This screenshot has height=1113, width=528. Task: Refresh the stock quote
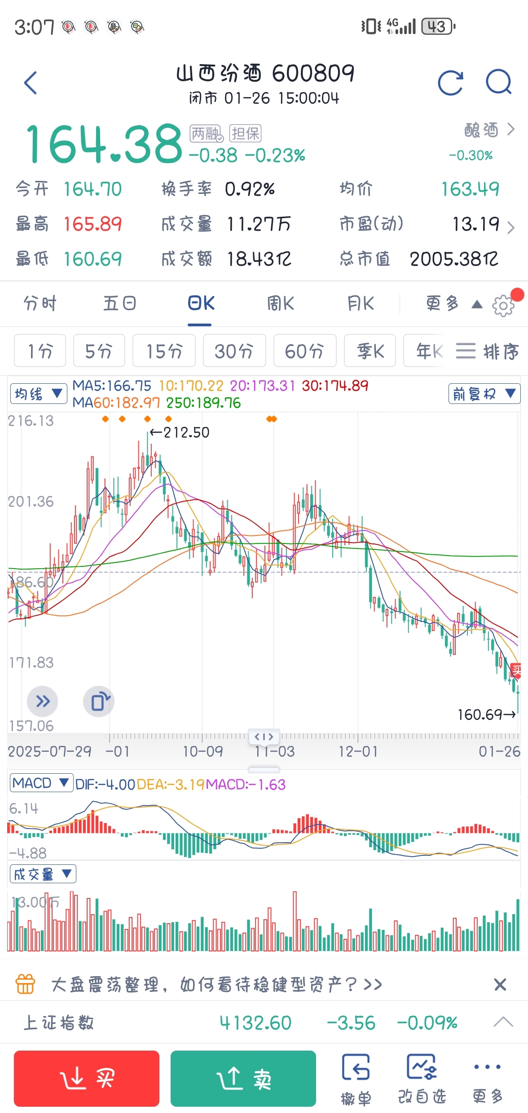tap(450, 83)
